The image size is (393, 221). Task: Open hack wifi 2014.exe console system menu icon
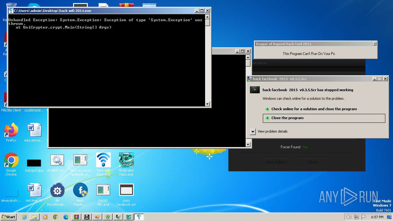point(11,11)
